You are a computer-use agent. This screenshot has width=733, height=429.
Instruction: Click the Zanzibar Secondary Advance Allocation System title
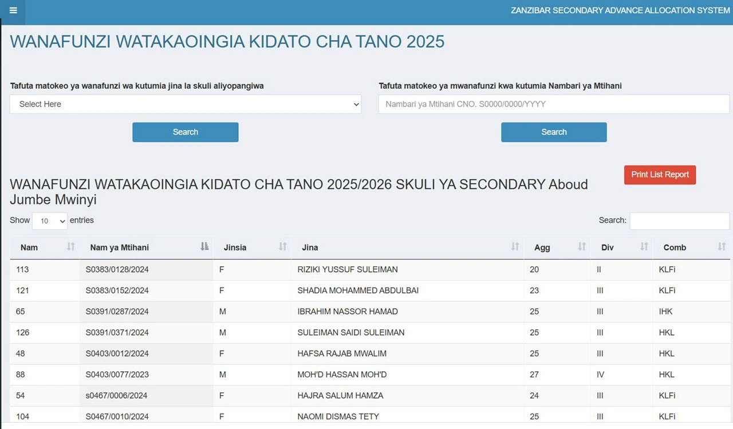point(620,10)
